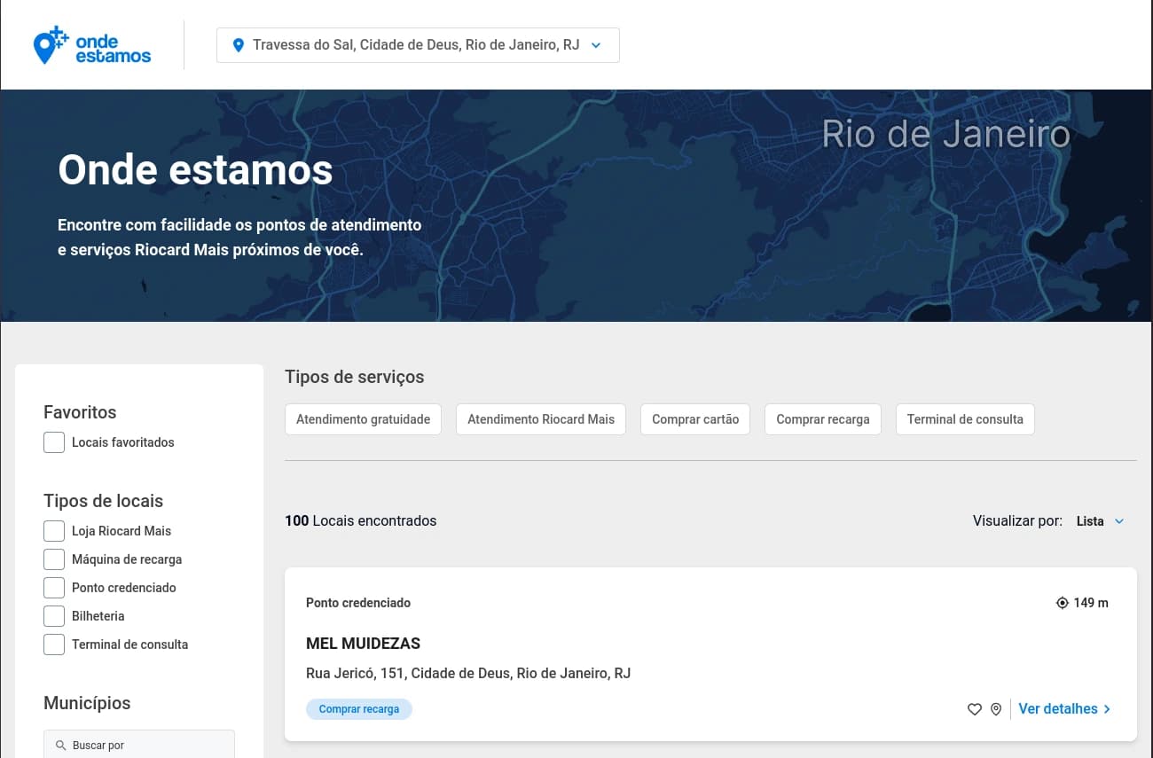Check the Locais favoritados checkbox
Image resolution: width=1153 pixels, height=758 pixels.
(x=54, y=442)
